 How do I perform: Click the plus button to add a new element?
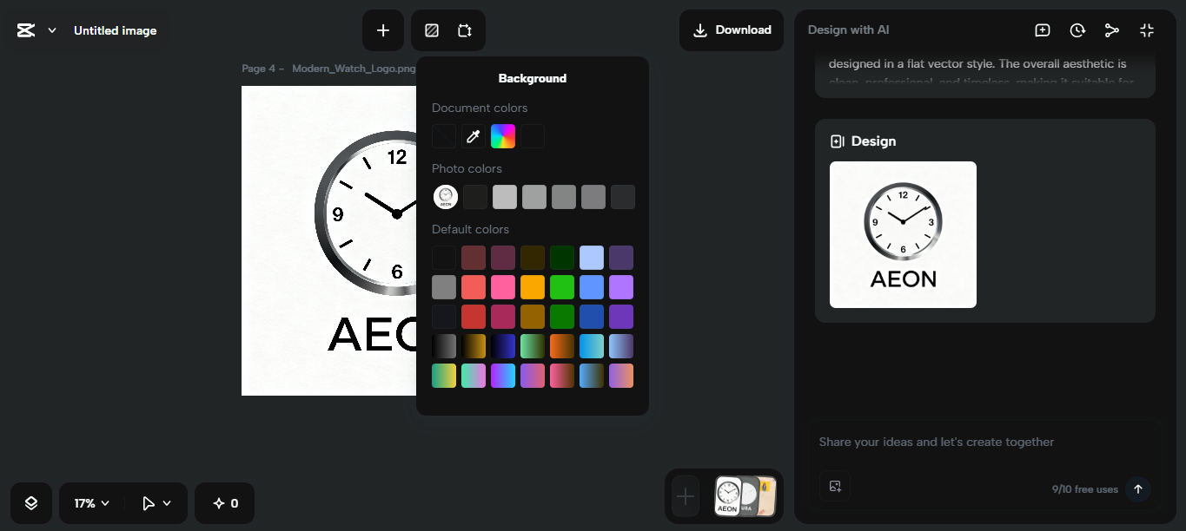(x=383, y=29)
